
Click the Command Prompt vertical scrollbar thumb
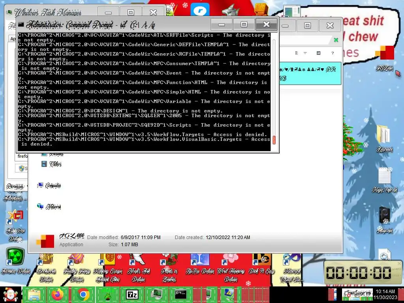274,140
